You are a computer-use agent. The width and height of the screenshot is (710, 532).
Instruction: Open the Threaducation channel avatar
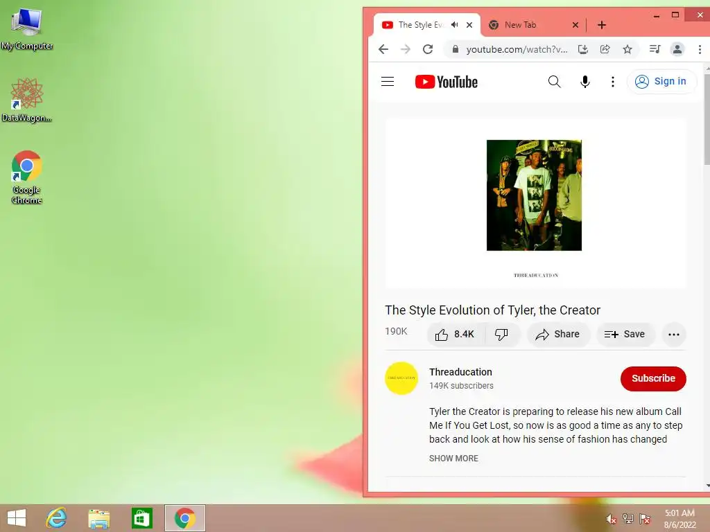[401, 378]
